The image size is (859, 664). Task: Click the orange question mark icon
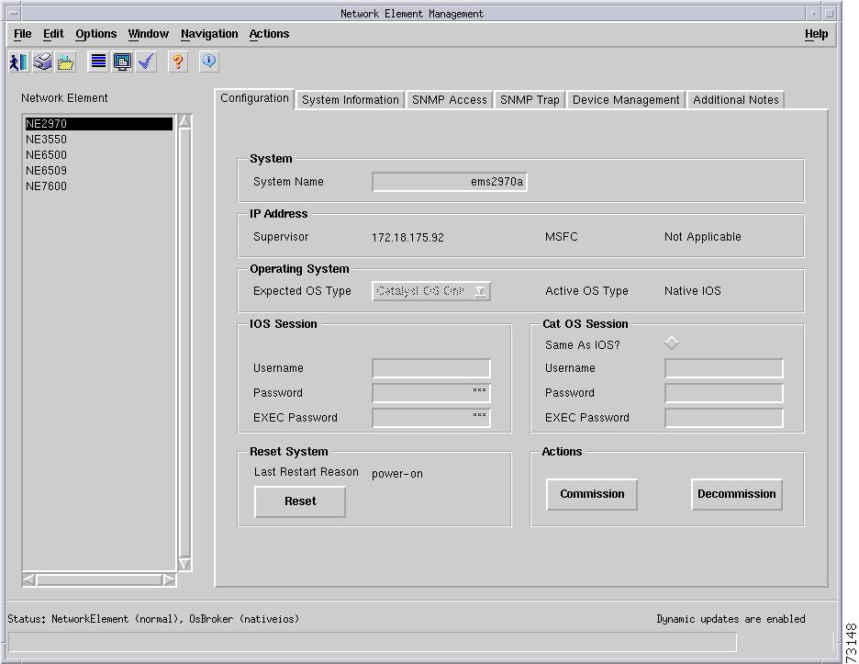point(177,62)
